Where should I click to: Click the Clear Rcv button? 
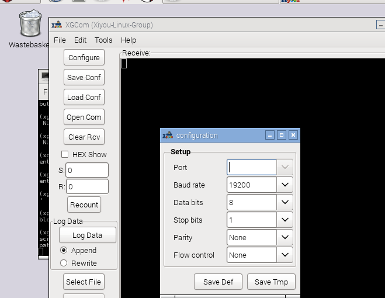click(84, 137)
